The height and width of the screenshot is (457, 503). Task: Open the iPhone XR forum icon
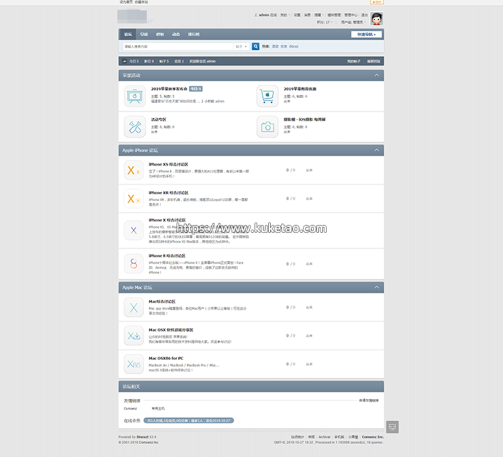134,199
